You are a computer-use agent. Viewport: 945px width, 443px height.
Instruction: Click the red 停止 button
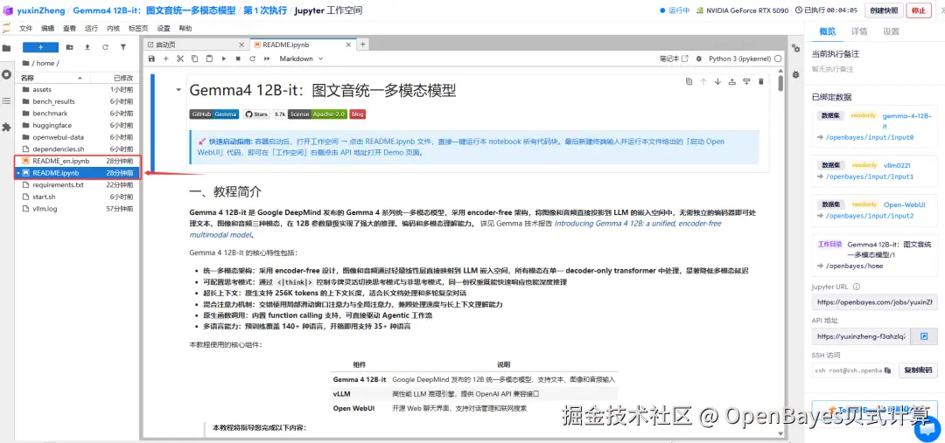[919, 10]
